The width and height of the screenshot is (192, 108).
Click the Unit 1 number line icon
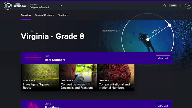[33, 58]
